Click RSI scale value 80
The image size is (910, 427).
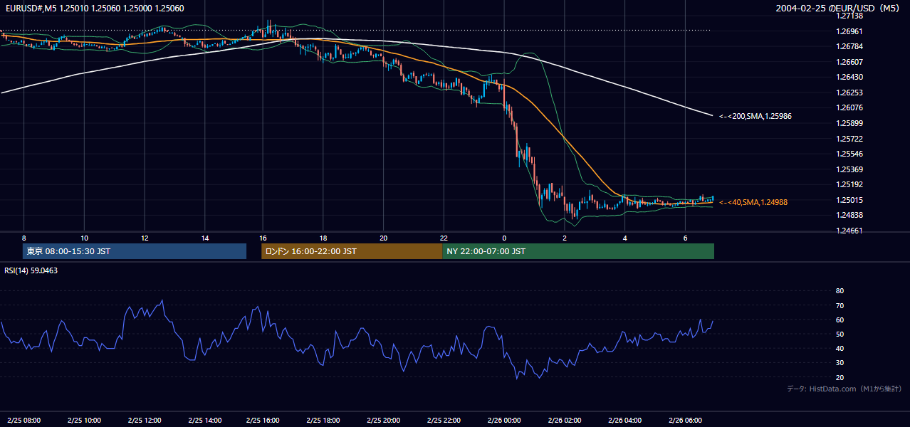(x=840, y=291)
